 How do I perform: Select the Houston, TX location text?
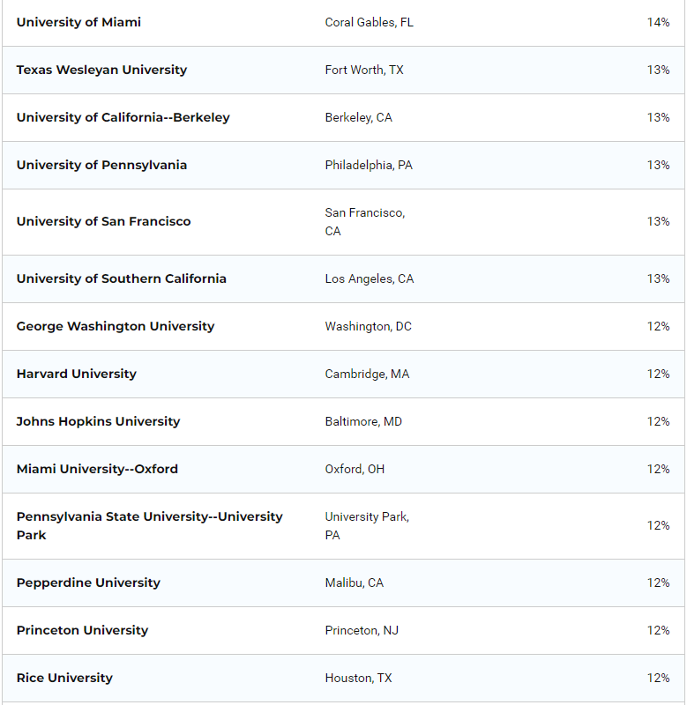358,678
